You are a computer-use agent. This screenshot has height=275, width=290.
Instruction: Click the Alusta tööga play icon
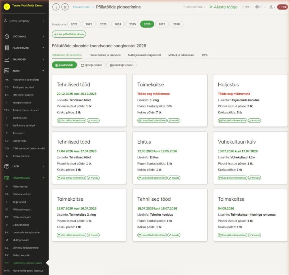coord(211,7)
